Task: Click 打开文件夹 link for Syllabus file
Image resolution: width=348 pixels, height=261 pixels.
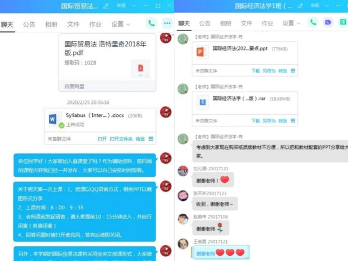Action: tap(121, 139)
